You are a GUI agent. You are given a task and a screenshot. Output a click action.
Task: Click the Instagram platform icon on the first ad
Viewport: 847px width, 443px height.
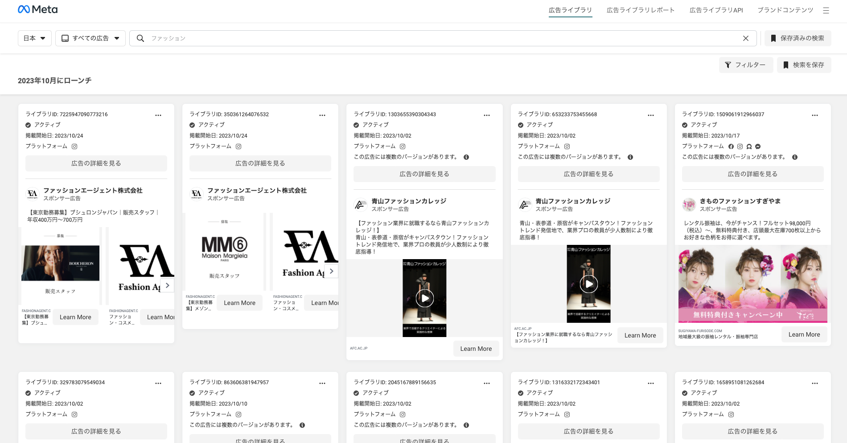[75, 146]
